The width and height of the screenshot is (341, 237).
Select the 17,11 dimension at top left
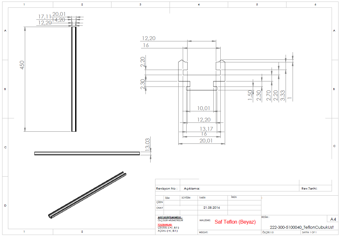[44, 16]
